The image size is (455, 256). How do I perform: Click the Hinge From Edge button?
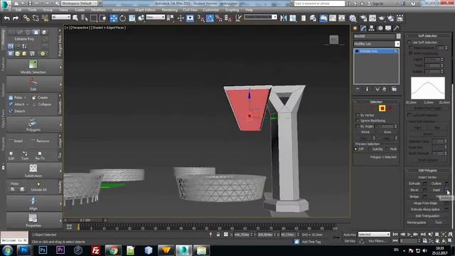coord(425,203)
